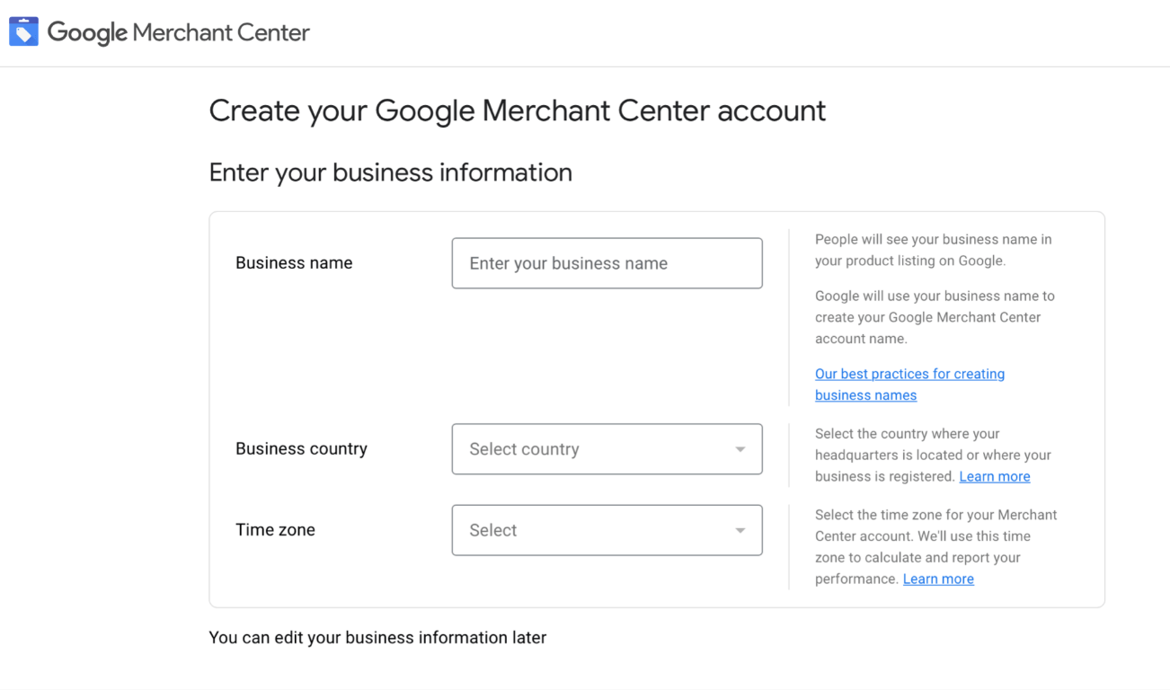Image resolution: width=1170 pixels, height=690 pixels.
Task: Click the "Create your Google Merchant Center account" heading
Action: 517,111
